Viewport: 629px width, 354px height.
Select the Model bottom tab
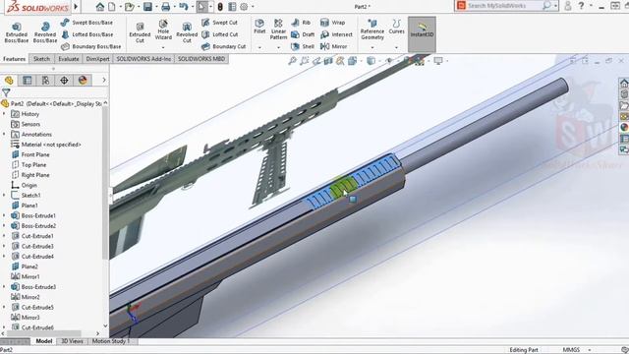tap(44, 341)
